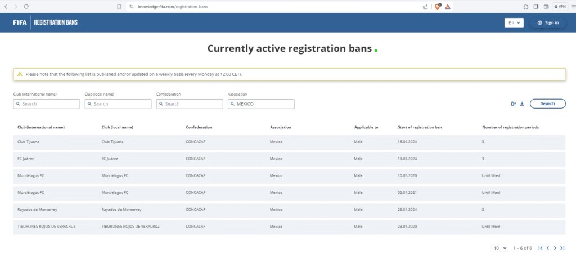Viewport: 576px width, 262px height.
Task: Open Brave Shields lion icon
Action: (x=438, y=6)
